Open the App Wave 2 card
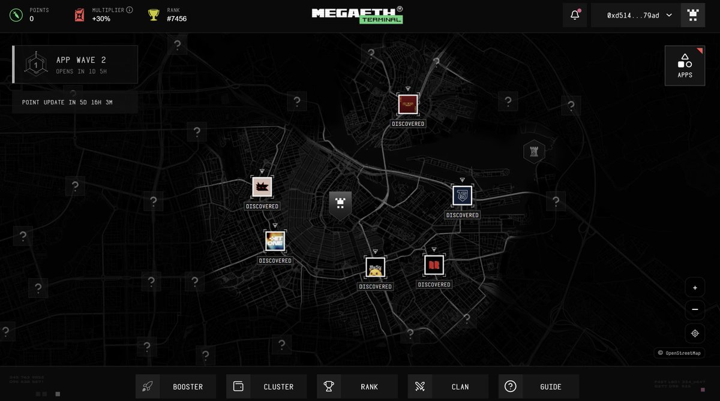The image size is (720, 401). (x=75, y=65)
